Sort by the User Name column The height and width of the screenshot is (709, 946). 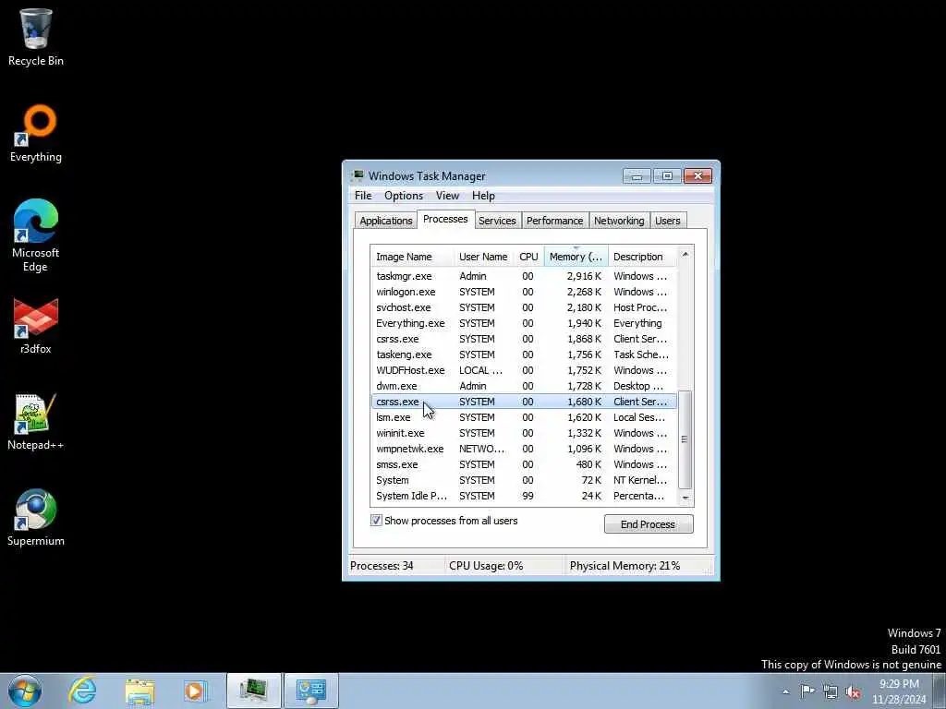point(483,257)
